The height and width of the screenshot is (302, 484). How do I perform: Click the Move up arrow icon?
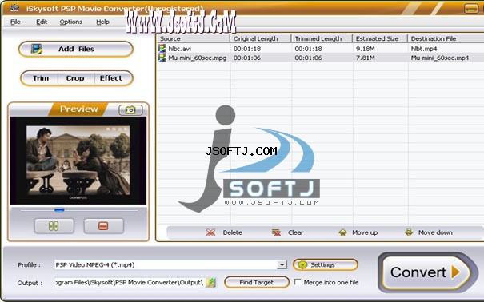[x=342, y=232]
